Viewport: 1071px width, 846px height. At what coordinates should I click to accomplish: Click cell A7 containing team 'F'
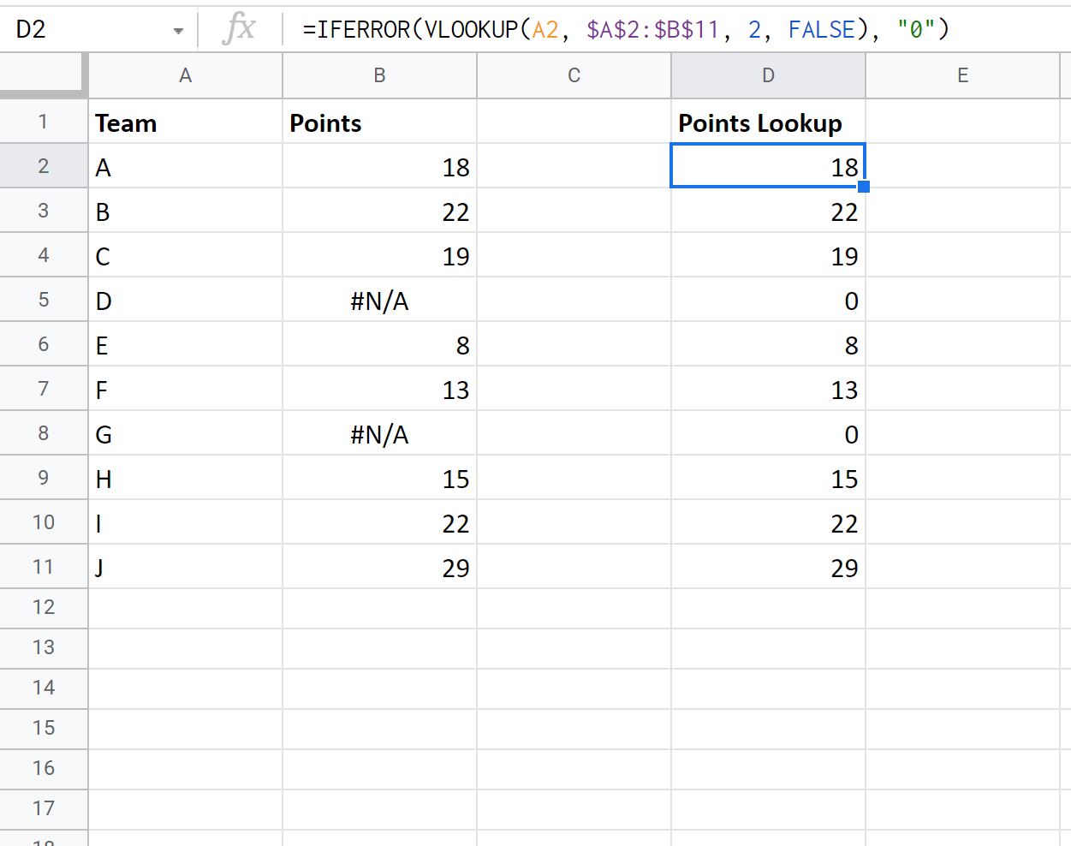click(186, 389)
